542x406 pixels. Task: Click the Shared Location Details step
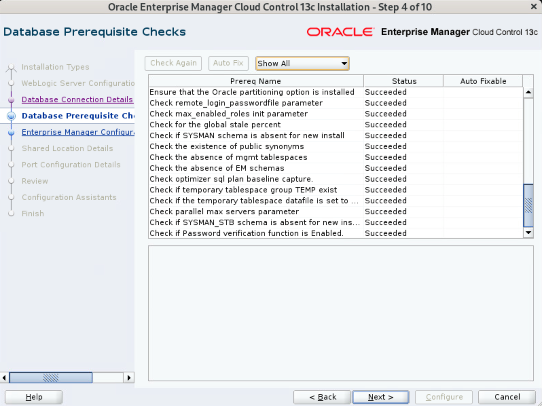[67, 148]
